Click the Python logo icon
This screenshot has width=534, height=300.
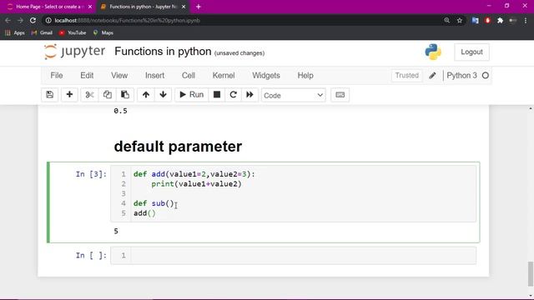pyautogui.click(x=433, y=52)
